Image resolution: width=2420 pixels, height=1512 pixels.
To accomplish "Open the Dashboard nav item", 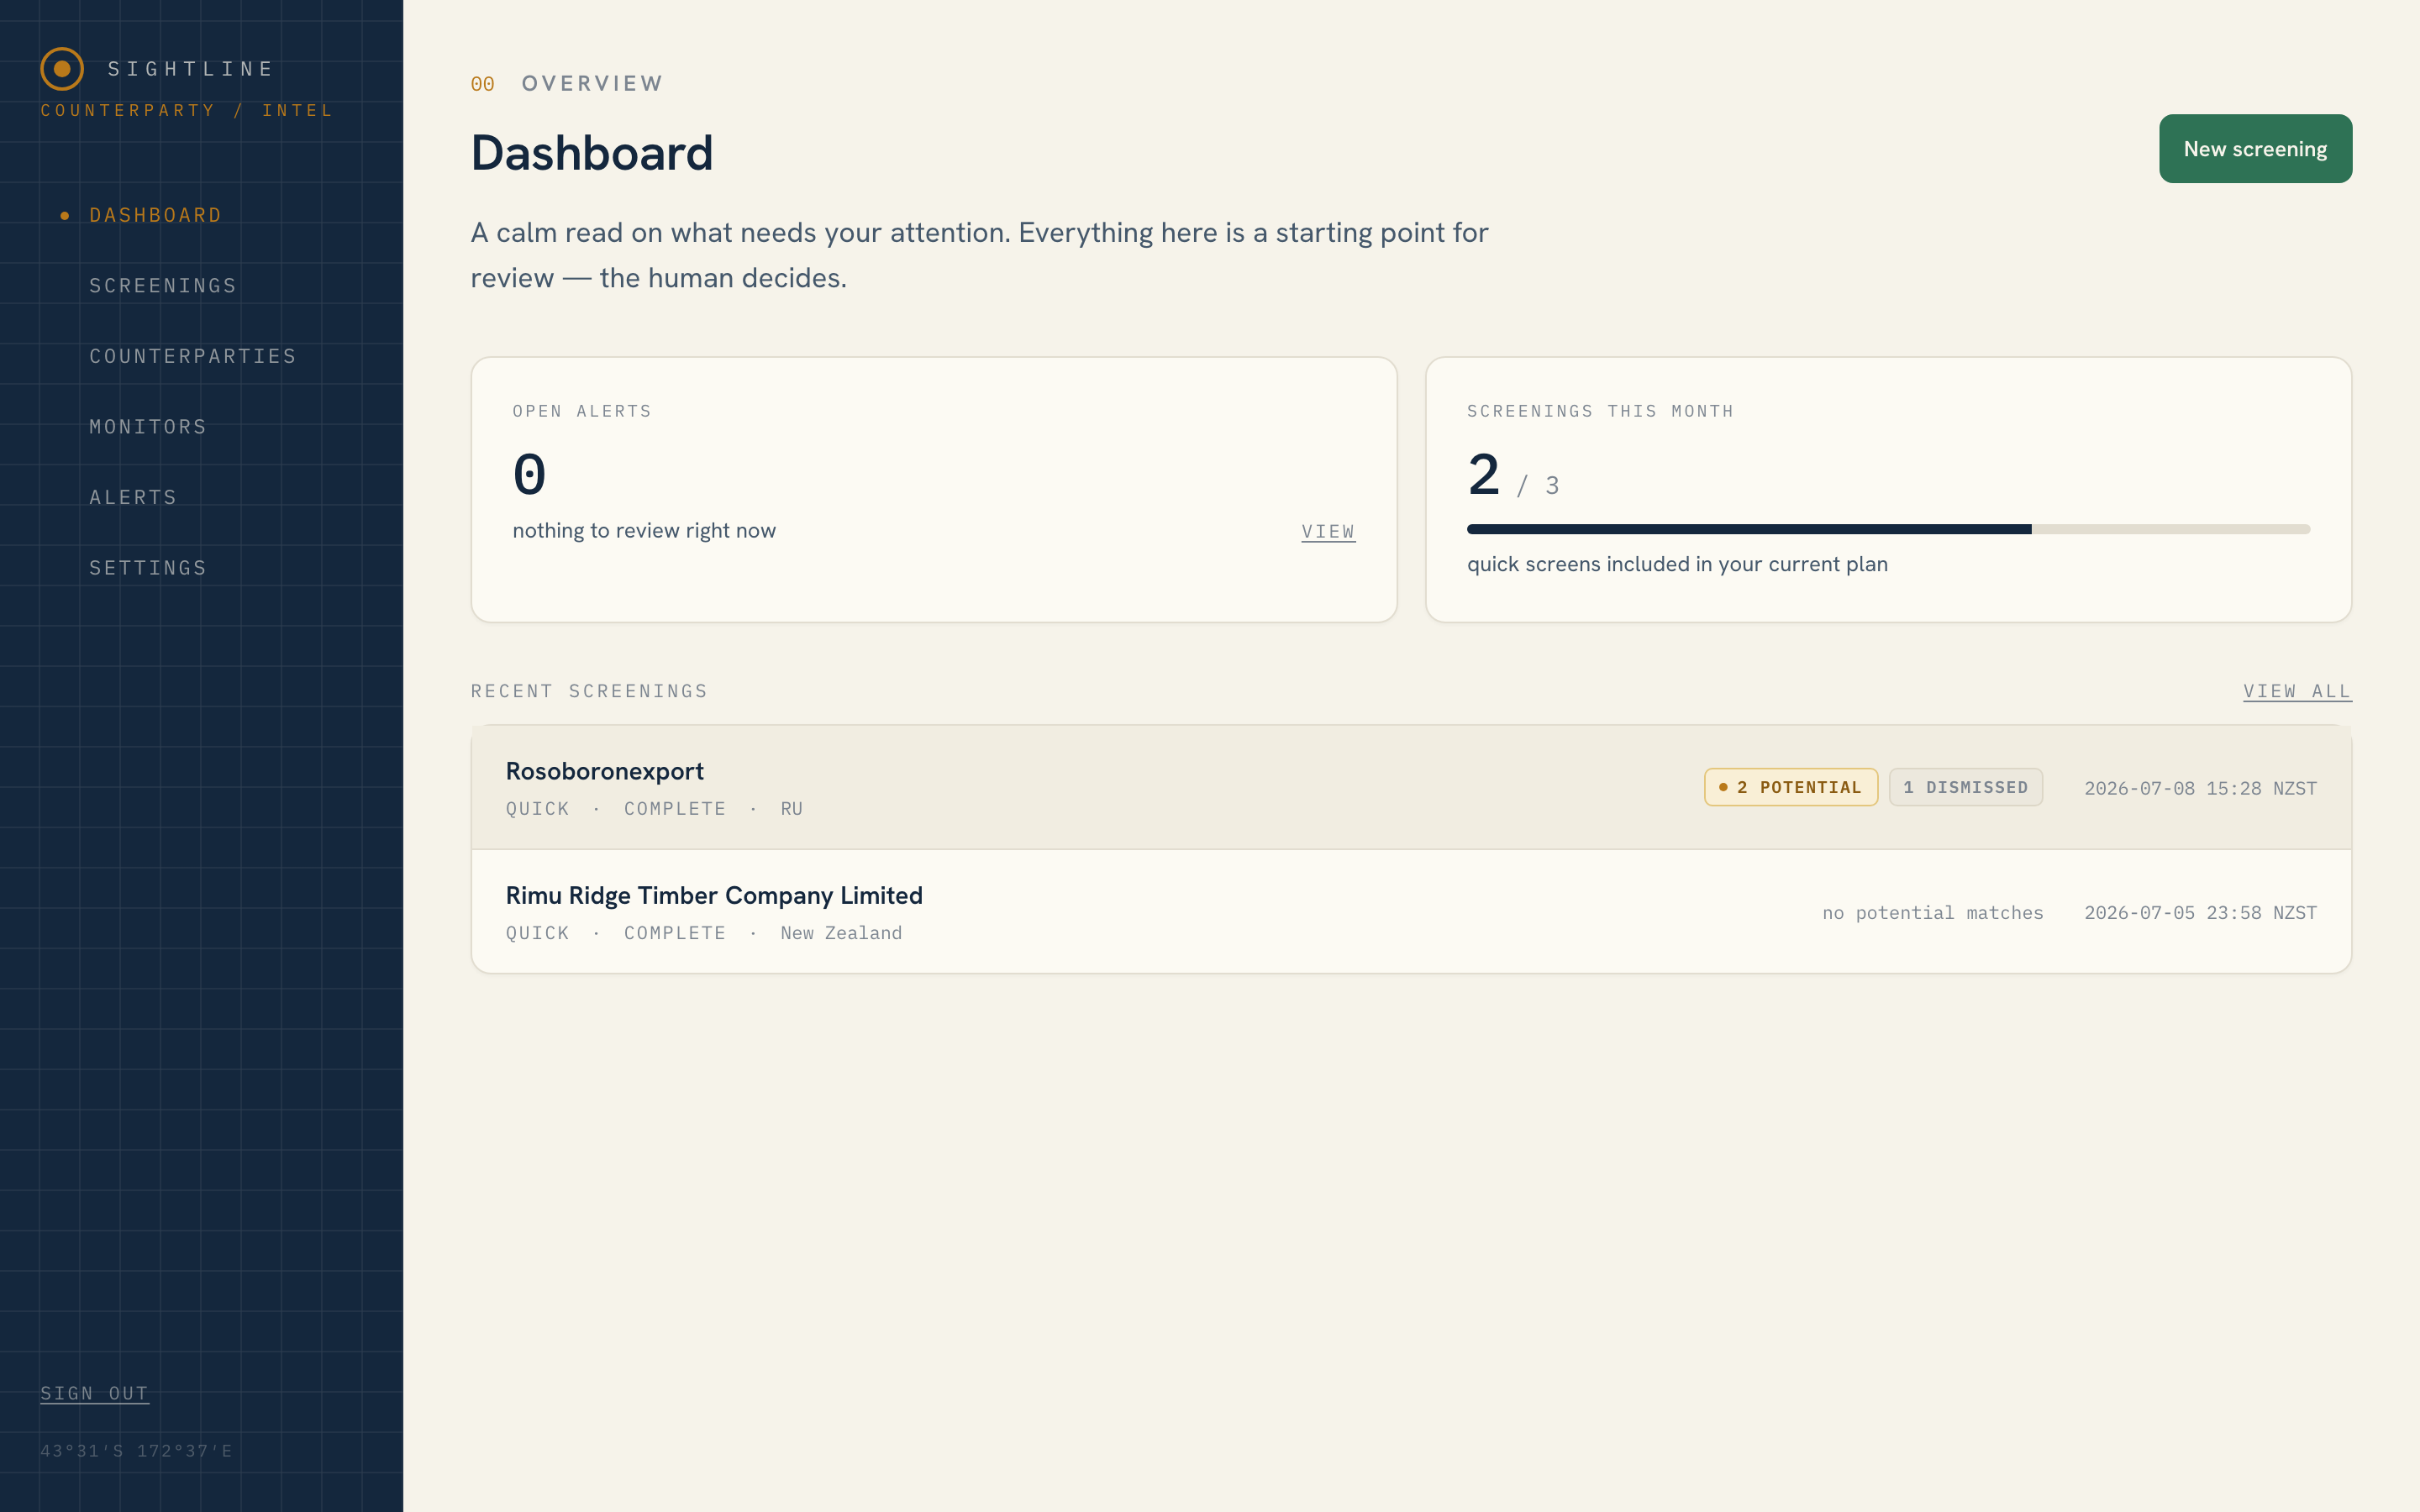I will [x=155, y=216].
